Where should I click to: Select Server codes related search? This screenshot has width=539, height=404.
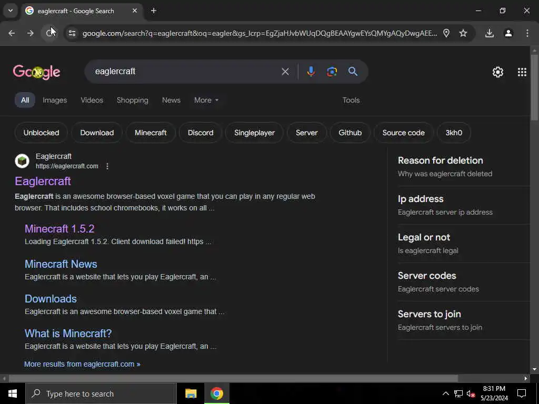coord(463,282)
